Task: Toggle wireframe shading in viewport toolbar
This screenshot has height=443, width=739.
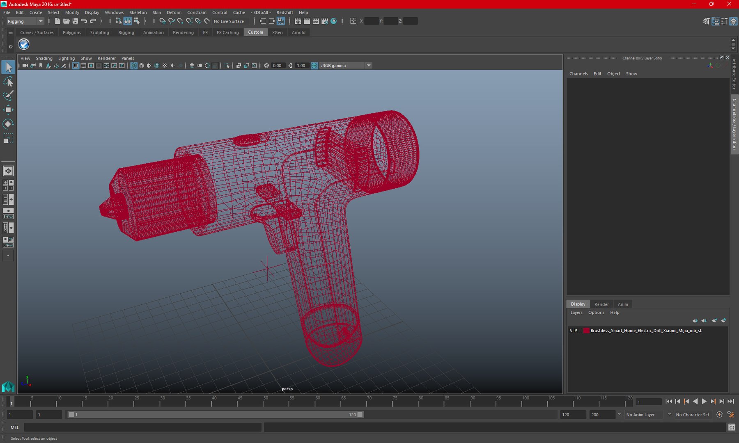Action: point(134,66)
